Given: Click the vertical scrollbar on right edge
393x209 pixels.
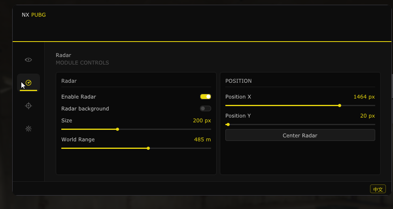Looking at the screenshot, I should click(x=392, y=86).
